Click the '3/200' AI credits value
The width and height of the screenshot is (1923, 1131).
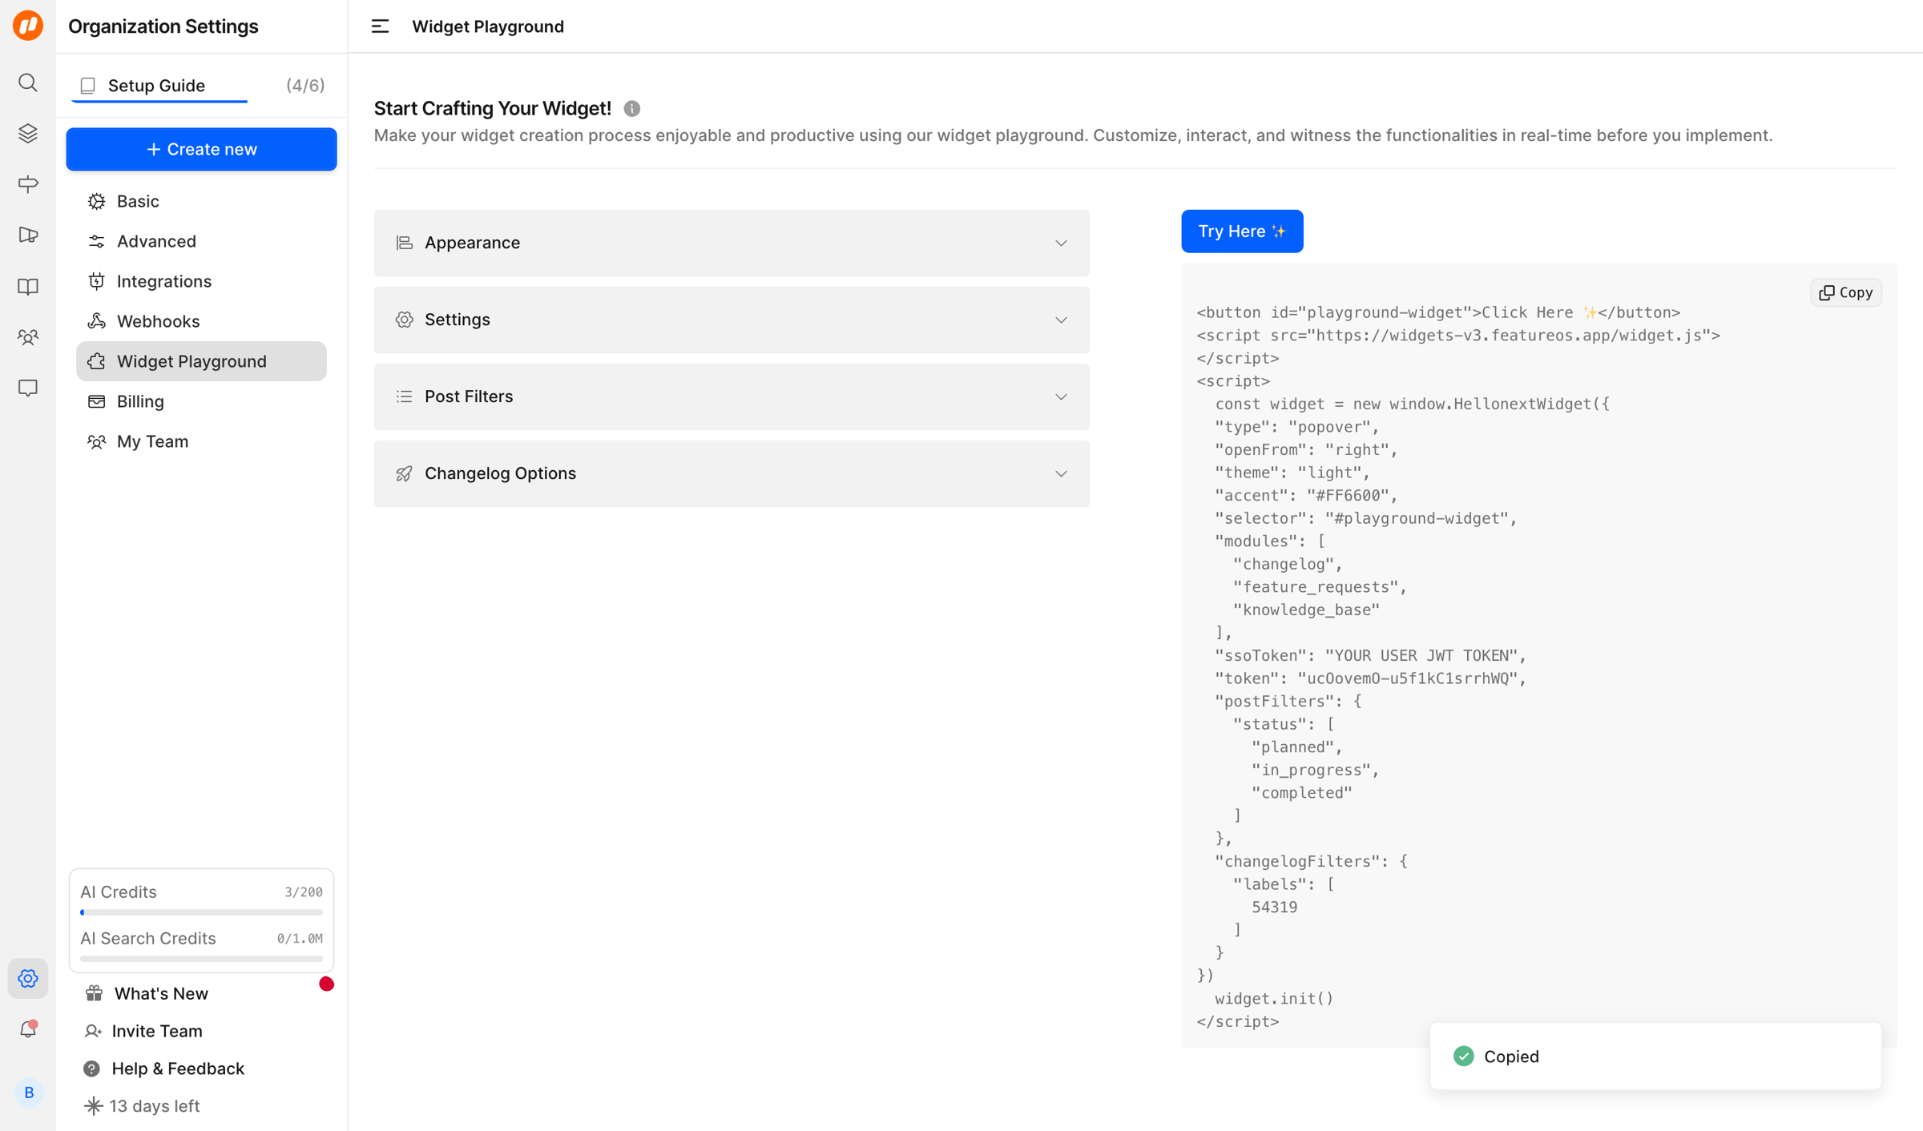pos(304,892)
